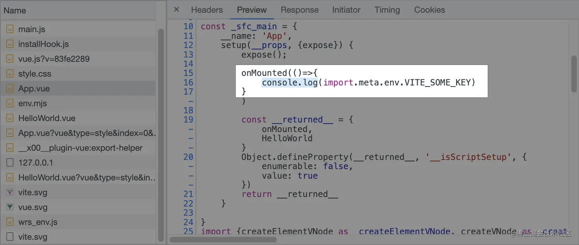Viewport: 579px width, 245px height.
Task: Open the Cookies tab
Action: point(430,10)
